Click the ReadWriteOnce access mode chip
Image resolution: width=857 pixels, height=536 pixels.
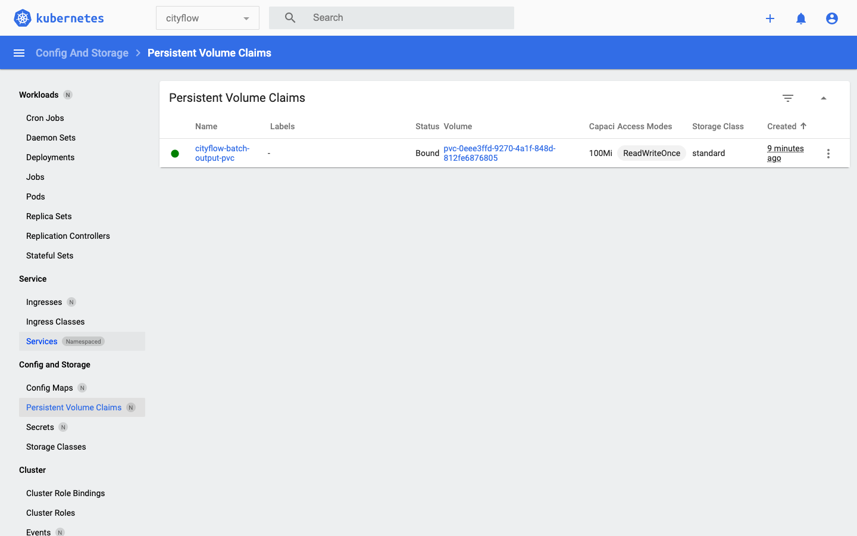click(652, 153)
